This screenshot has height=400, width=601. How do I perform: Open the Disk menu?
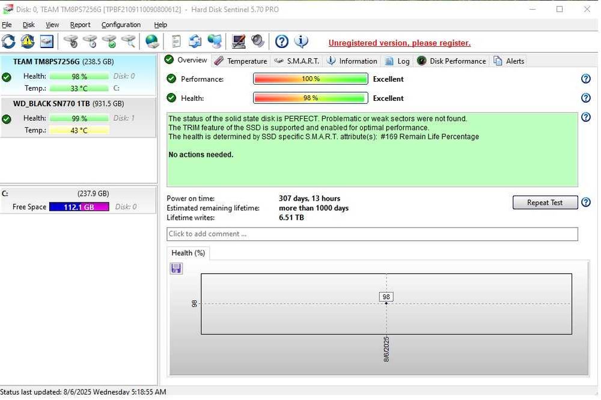(x=29, y=25)
